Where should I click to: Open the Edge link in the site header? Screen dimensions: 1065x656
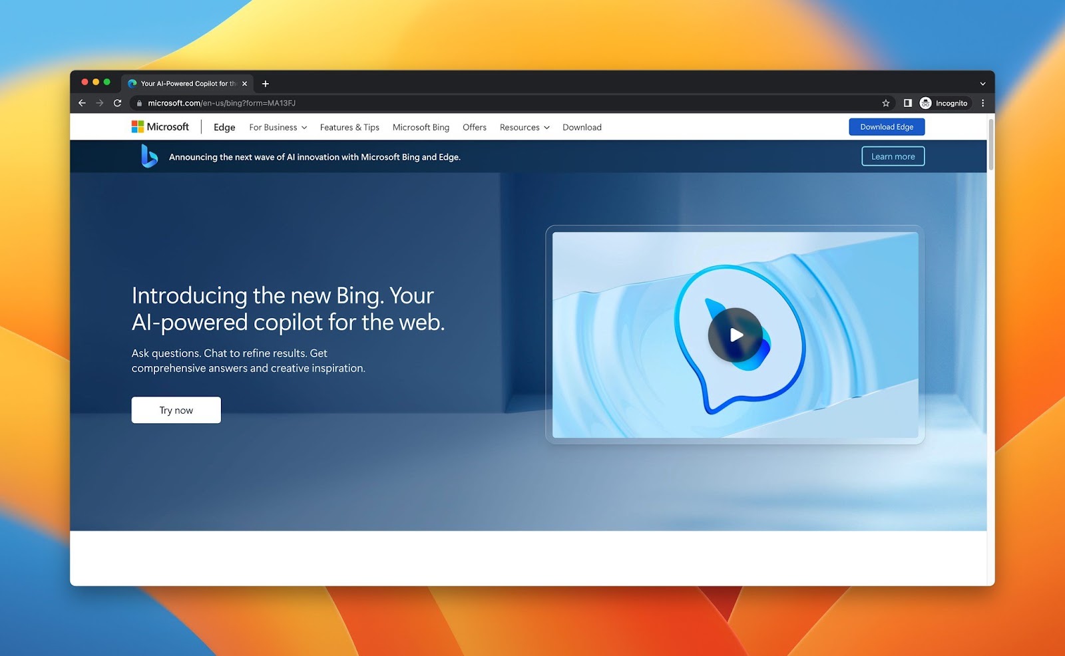[224, 127]
